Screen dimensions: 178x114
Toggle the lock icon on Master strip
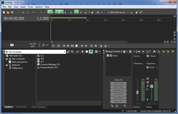coord(147,99)
